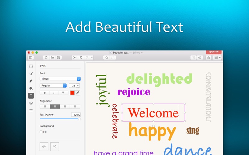Click the paste clipboard icon
The height and width of the screenshot is (155, 249).
point(87,58)
